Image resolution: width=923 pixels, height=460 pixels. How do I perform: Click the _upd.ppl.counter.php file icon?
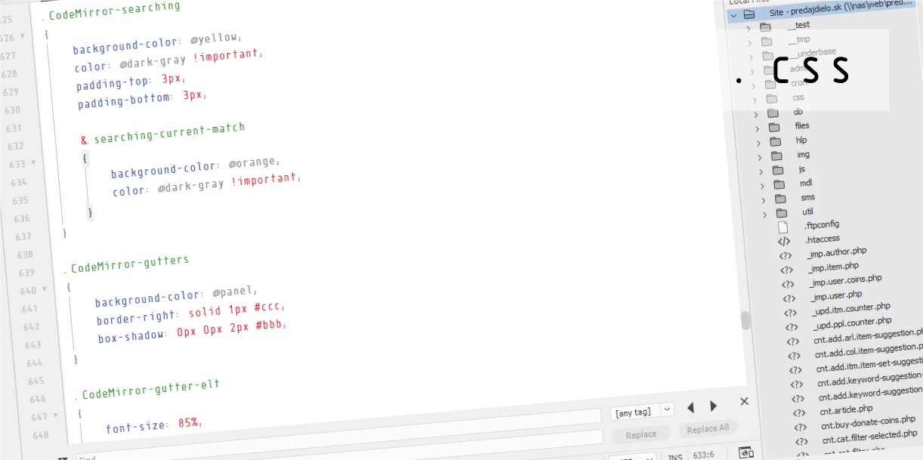(792, 327)
